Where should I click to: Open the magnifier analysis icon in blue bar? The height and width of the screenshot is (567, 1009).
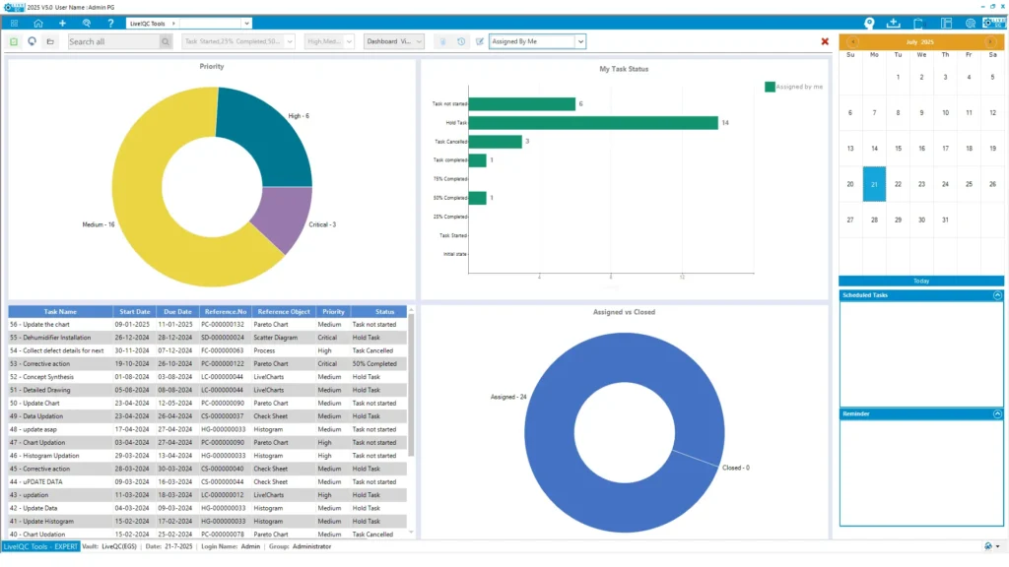click(x=87, y=24)
